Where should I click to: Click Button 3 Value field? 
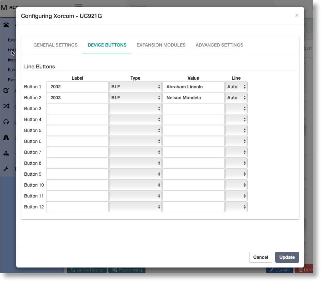pyautogui.click(x=193, y=109)
